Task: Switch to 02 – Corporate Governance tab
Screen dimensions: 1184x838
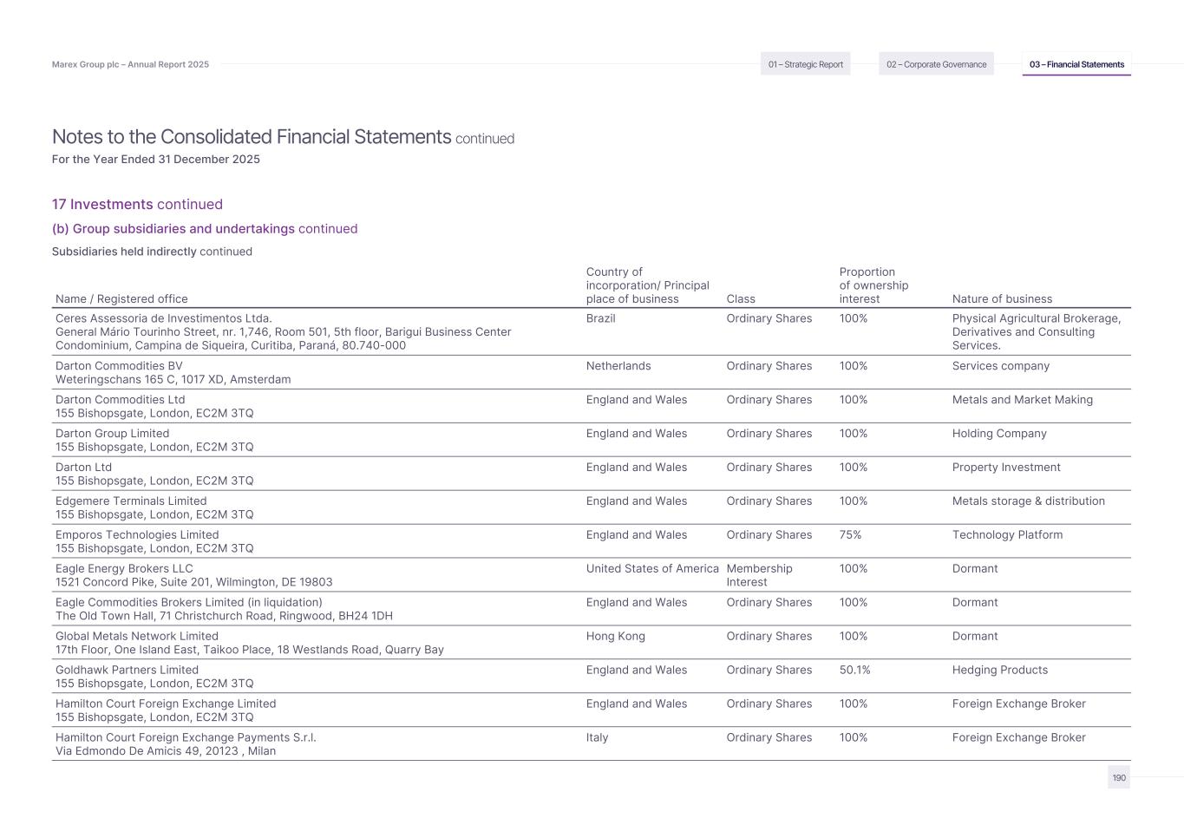Action: pyautogui.click(x=936, y=64)
